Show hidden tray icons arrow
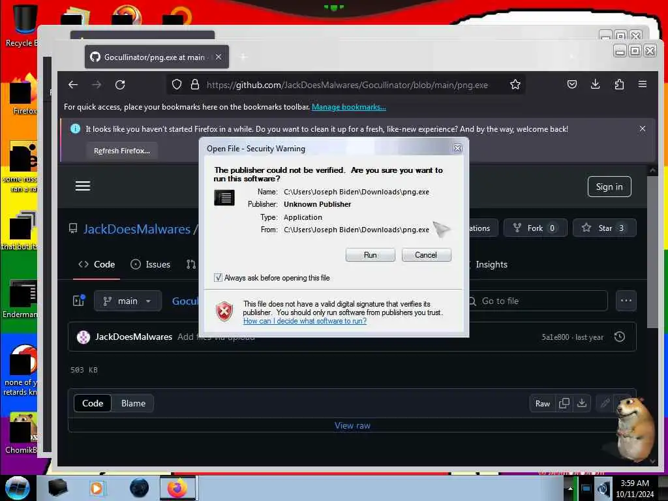 570,489
